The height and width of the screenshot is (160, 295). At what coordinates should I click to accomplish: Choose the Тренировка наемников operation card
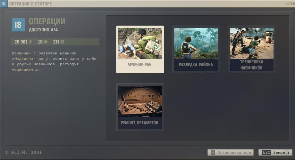251,49
